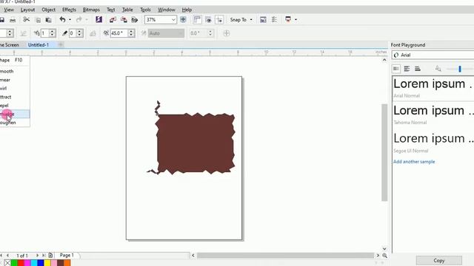Toggle Show grid button
This screenshot has height=266, width=474.
[x=208, y=20]
